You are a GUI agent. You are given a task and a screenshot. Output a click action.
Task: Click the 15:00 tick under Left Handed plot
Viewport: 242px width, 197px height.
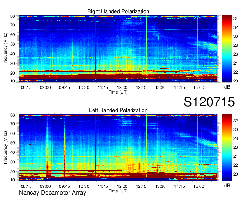pyautogui.click(x=199, y=186)
